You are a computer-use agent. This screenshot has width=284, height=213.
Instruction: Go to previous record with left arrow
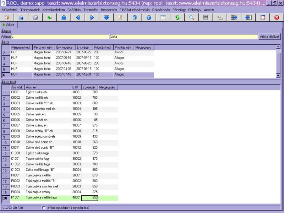click(x=78, y=17)
